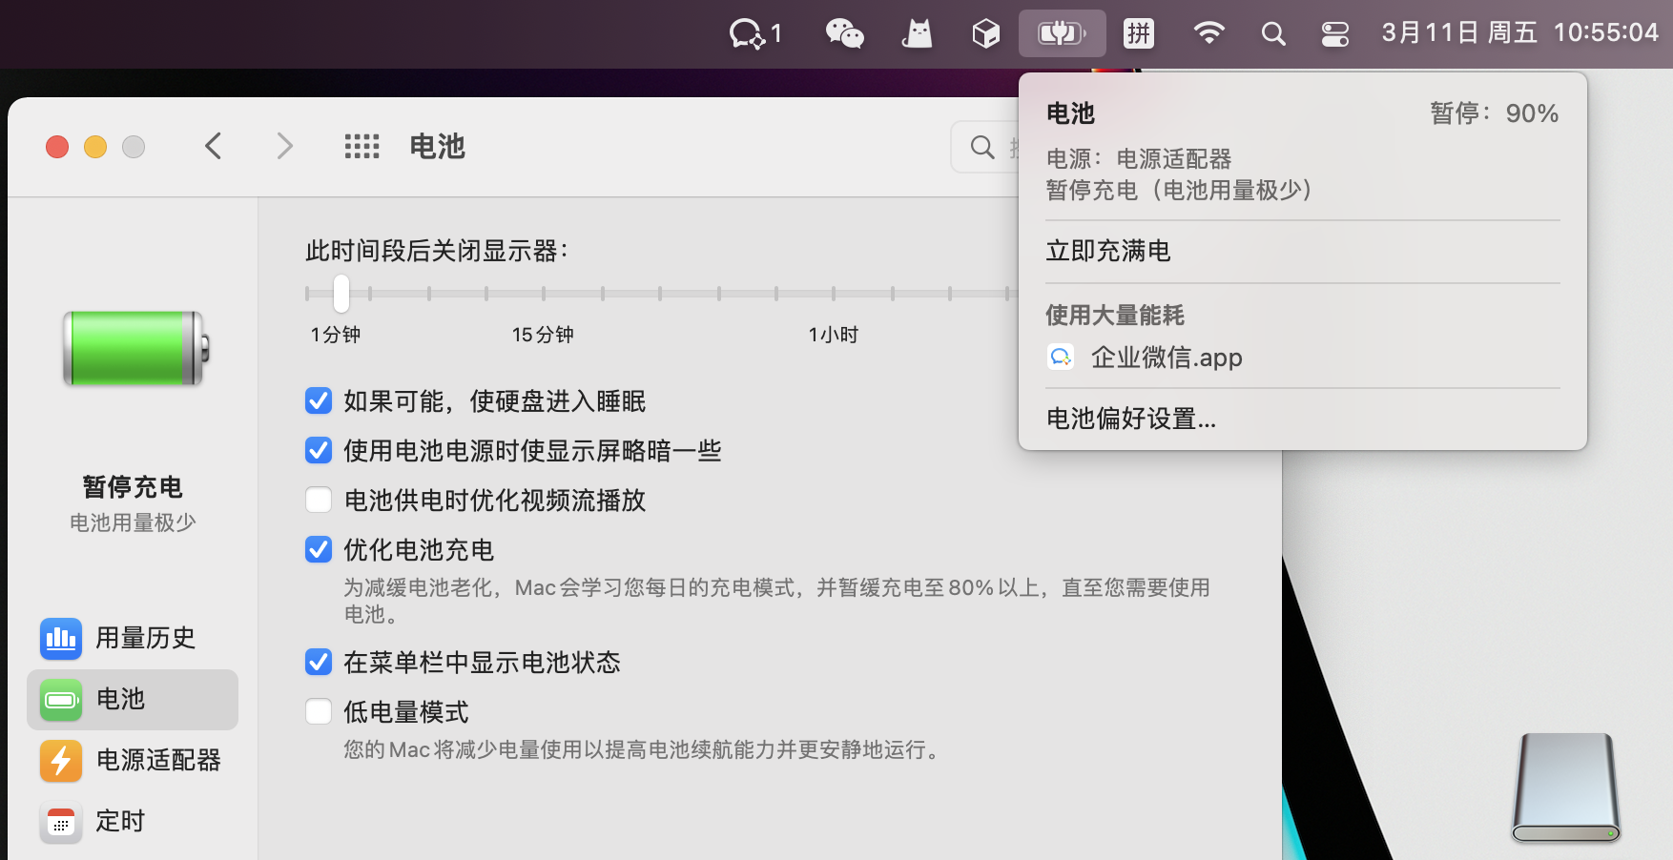Click the search magnifier in preferences window
1673x860 pixels.
point(982,147)
